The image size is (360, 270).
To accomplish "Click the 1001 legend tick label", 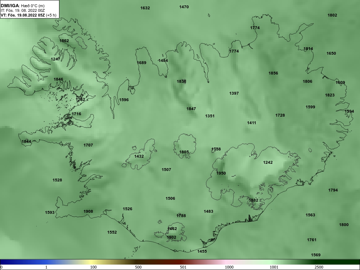I will coord(274,267).
